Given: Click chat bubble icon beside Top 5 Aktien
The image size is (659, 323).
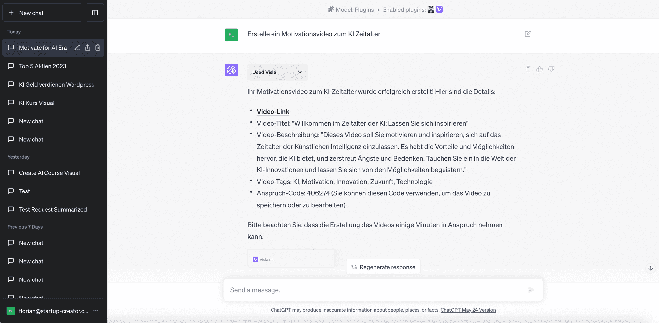Looking at the screenshot, I should point(11,66).
